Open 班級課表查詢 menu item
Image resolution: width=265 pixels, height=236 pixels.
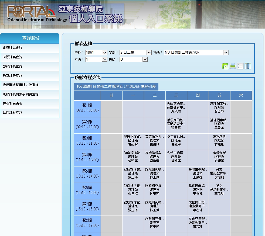click(30, 48)
